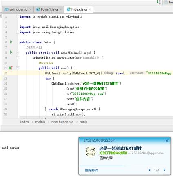Collapse the main method fold marker
The height and width of the screenshot is (176, 173).
18,53
